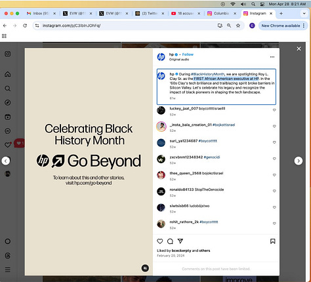Viewport: 311px width, 282px height.
Task: Expand the tab search dropdown arrow
Action: (304, 13)
